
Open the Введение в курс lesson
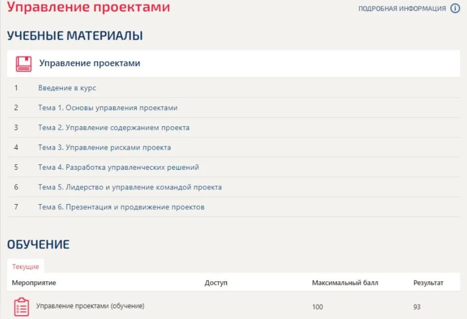pos(67,88)
